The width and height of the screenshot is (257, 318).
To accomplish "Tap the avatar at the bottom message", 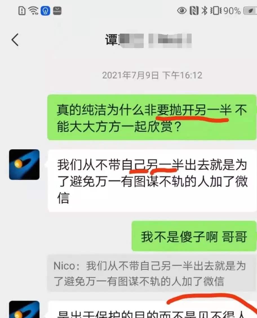I will (24, 310).
